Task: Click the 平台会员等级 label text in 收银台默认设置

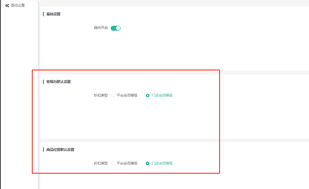Action: [x=127, y=96]
